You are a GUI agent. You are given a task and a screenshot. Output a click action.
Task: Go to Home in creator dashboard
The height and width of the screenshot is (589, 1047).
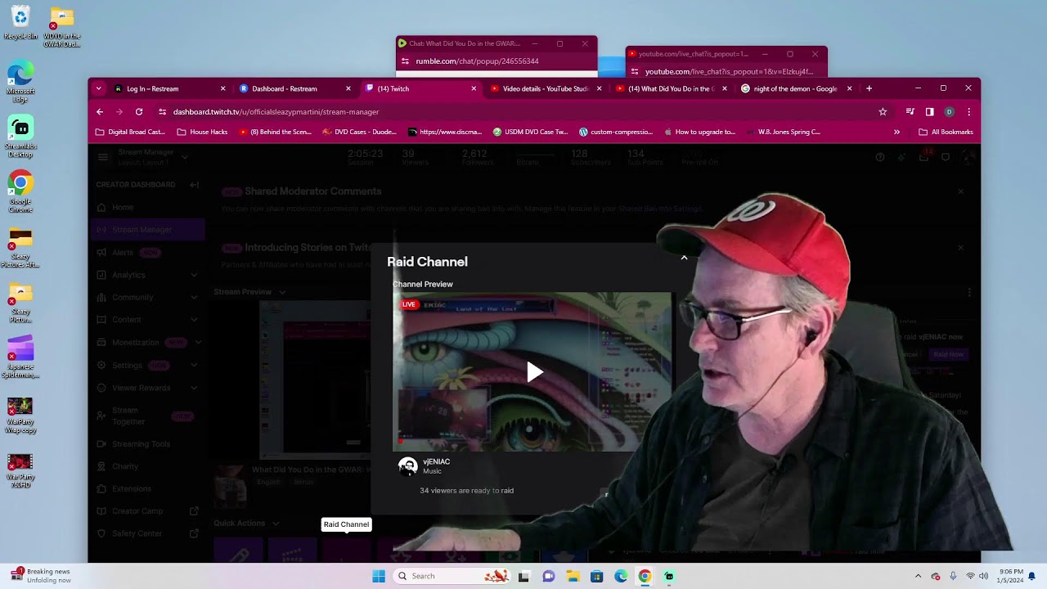pyautogui.click(x=123, y=207)
